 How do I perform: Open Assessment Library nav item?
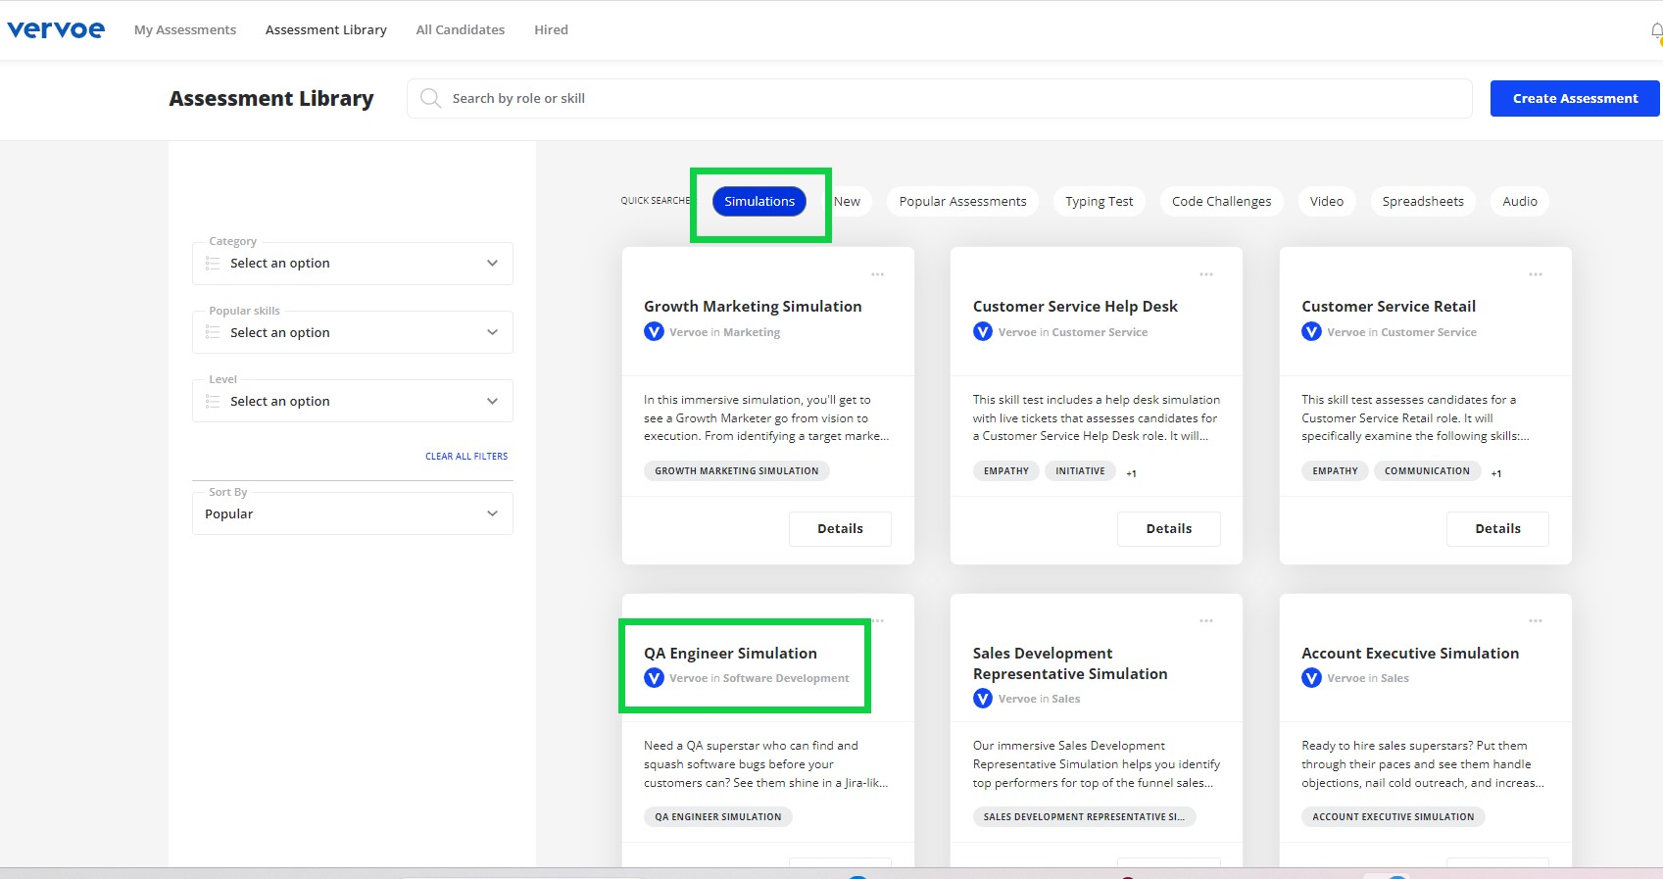(326, 30)
